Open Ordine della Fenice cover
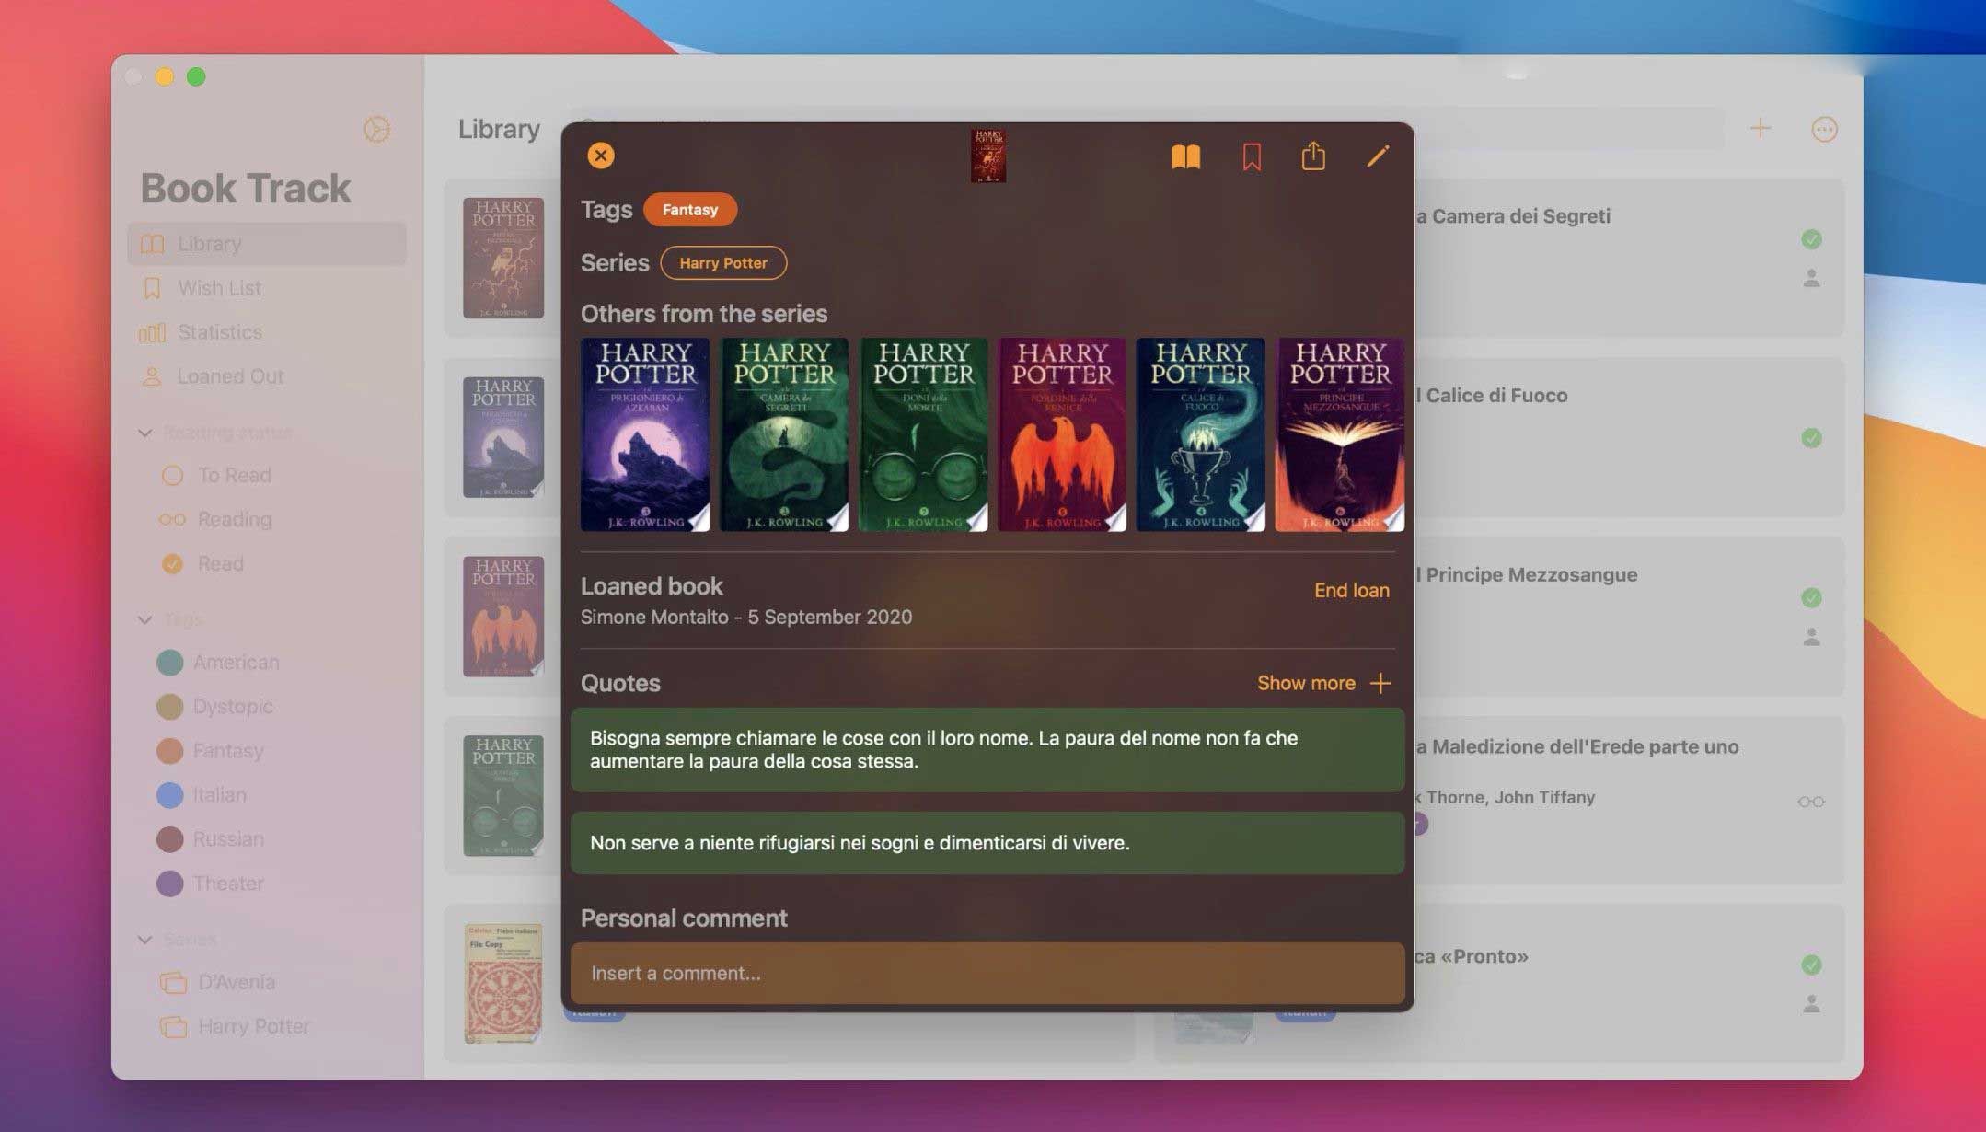The height and width of the screenshot is (1132, 1986). tap(1062, 434)
